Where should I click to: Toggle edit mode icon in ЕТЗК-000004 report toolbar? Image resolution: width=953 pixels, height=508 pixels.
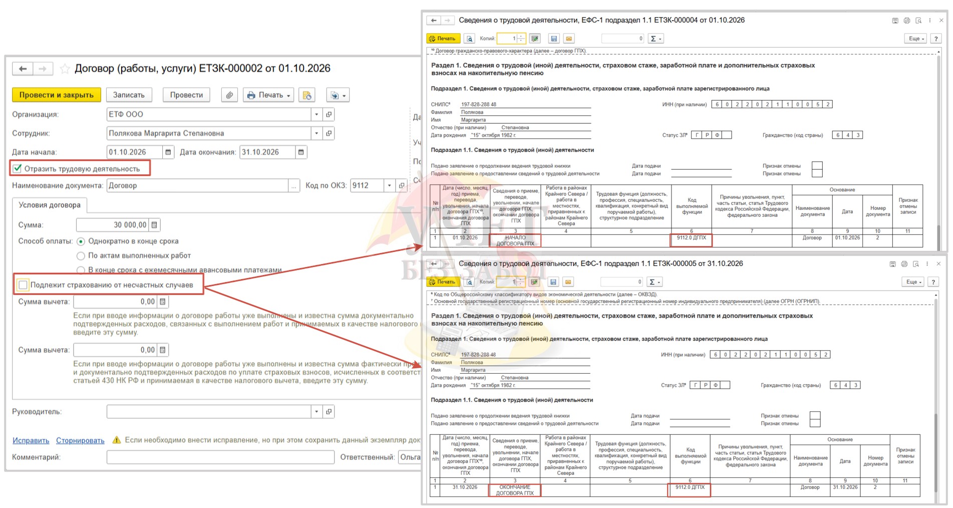coord(535,39)
